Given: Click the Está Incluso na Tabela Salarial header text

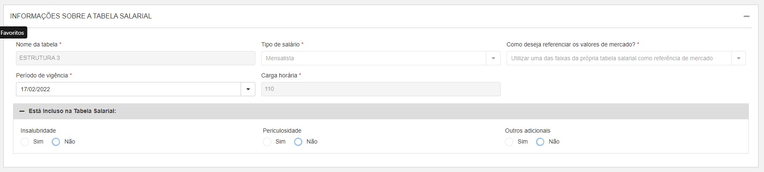Looking at the screenshot, I should click(72, 111).
